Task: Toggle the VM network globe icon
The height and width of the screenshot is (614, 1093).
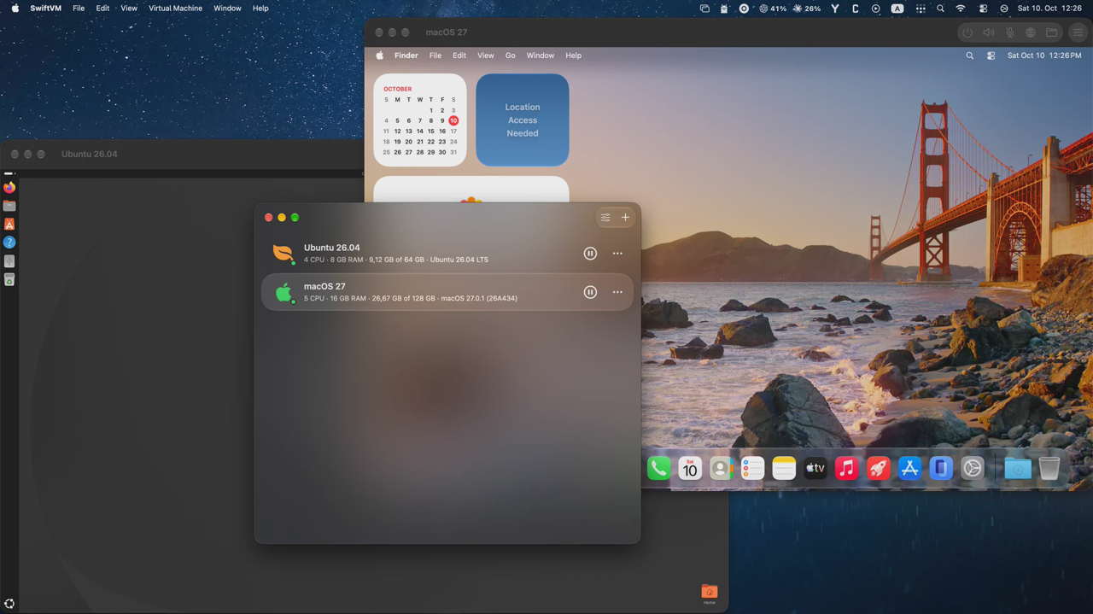Action: (1031, 32)
